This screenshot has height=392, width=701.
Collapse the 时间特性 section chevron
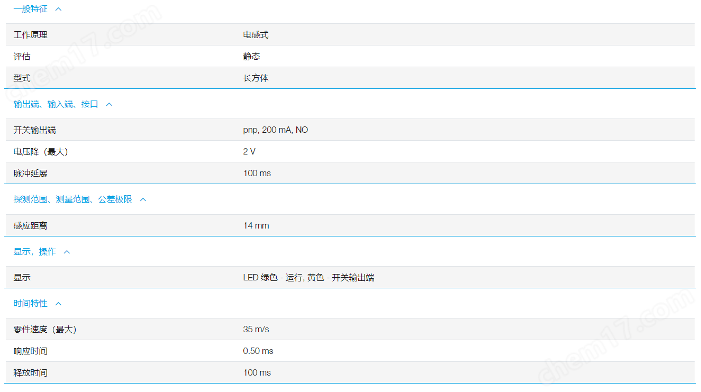click(x=59, y=304)
